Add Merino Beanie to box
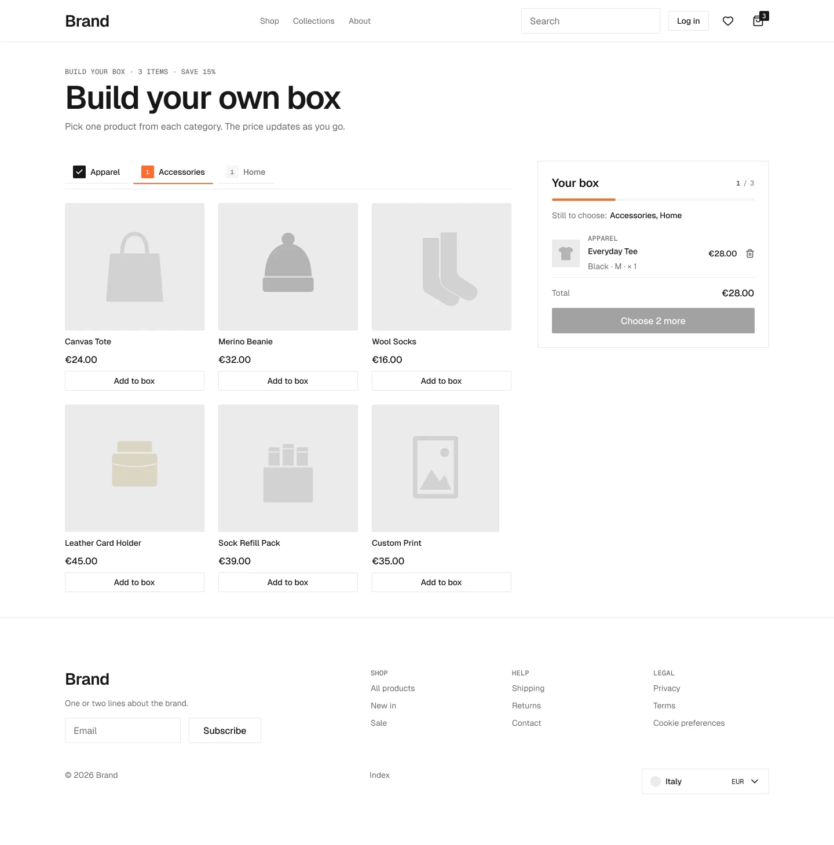 [x=288, y=381]
